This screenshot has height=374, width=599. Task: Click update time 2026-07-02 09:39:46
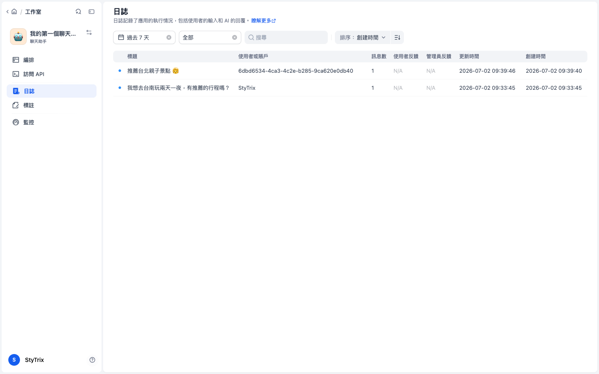coord(487,71)
